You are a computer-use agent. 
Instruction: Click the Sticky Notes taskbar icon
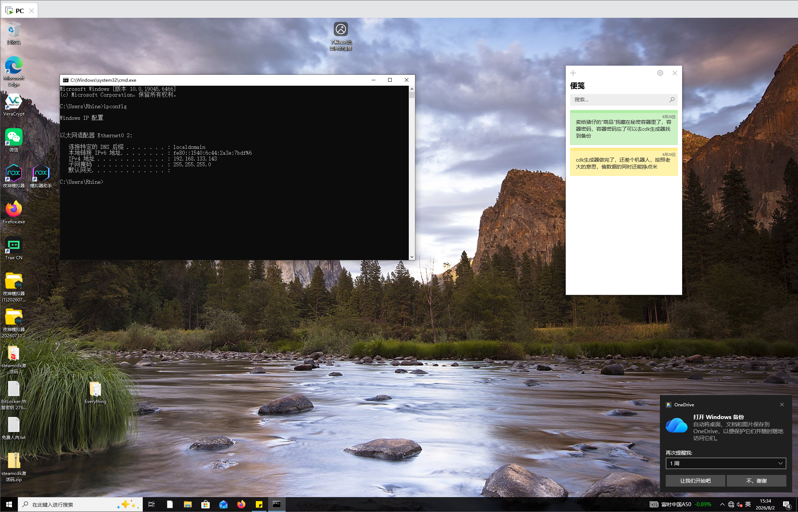[259, 504]
